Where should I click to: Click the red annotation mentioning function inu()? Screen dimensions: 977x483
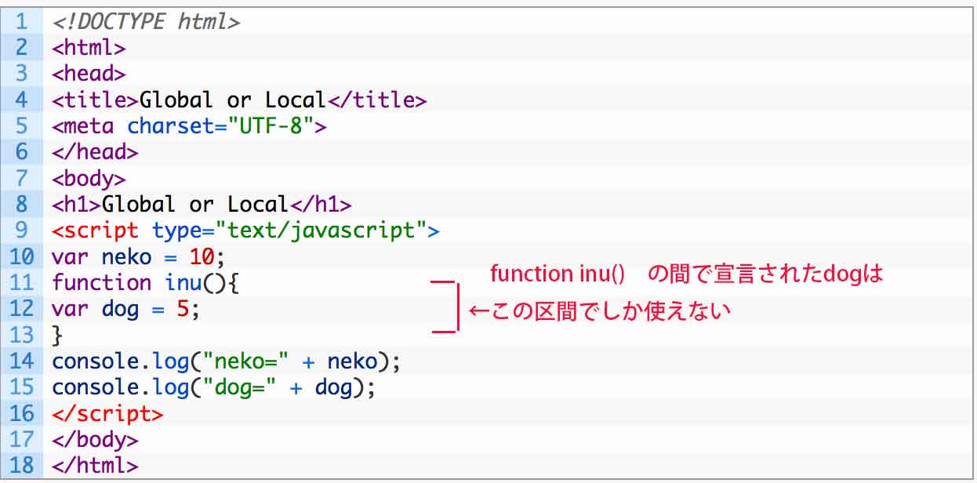click(686, 274)
